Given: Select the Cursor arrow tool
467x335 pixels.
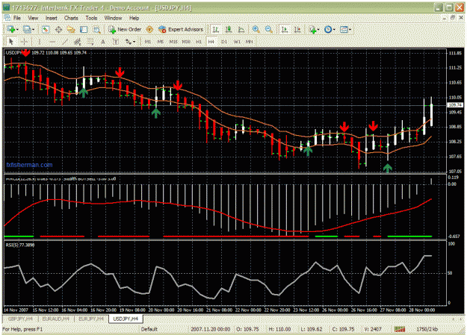Looking at the screenshot, I should point(11,42).
